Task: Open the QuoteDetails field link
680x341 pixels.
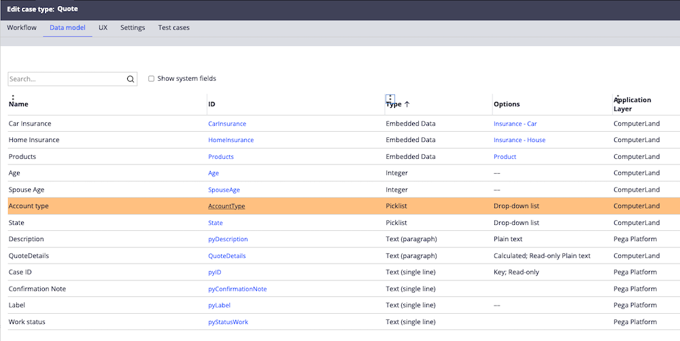Action: pyautogui.click(x=226, y=256)
